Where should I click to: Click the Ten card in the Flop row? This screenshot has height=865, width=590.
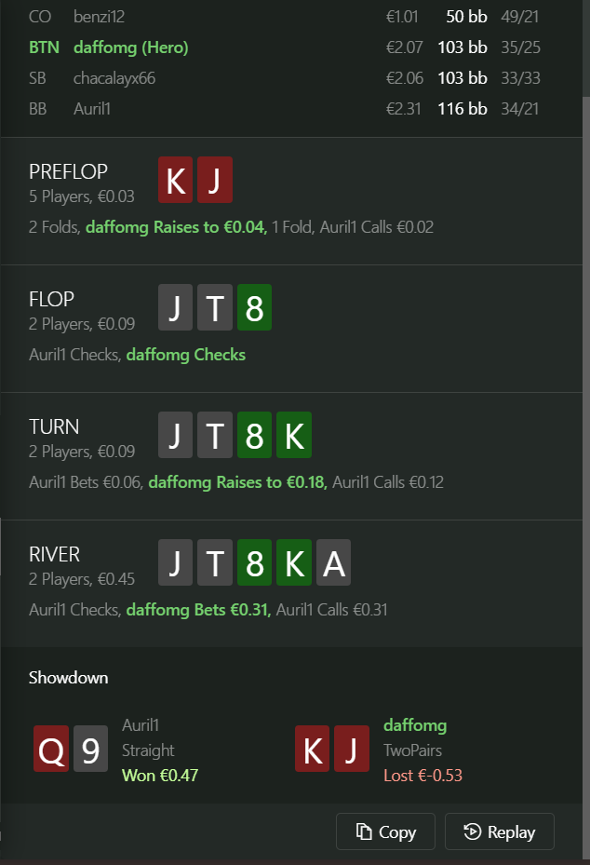coord(215,307)
